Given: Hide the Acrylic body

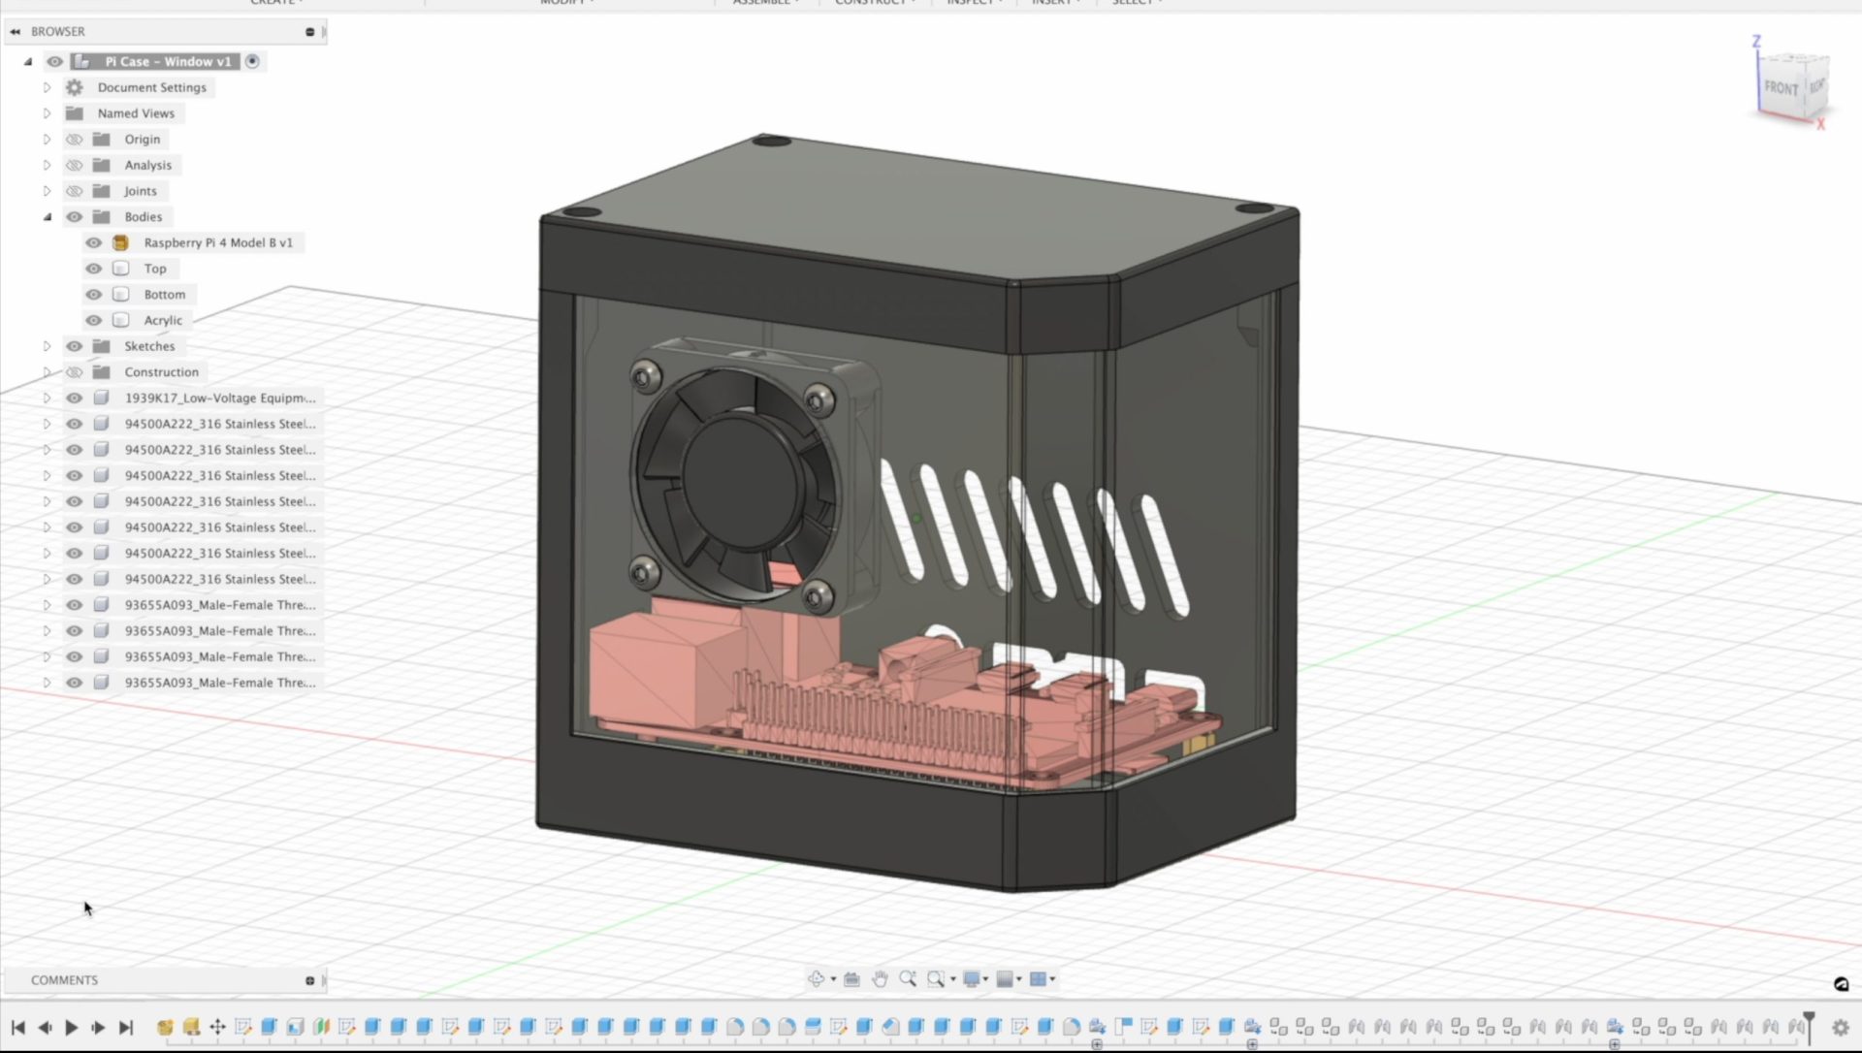Looking at the screenshot, I should (93, 320).
